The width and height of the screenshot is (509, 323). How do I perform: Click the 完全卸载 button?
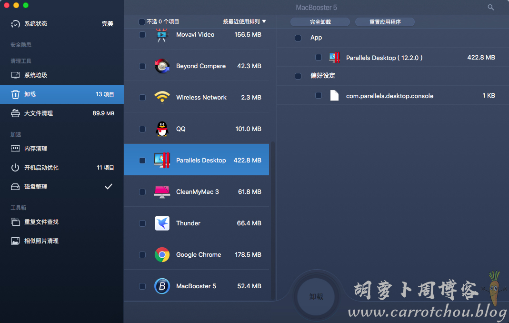click(x=320, y=22)
